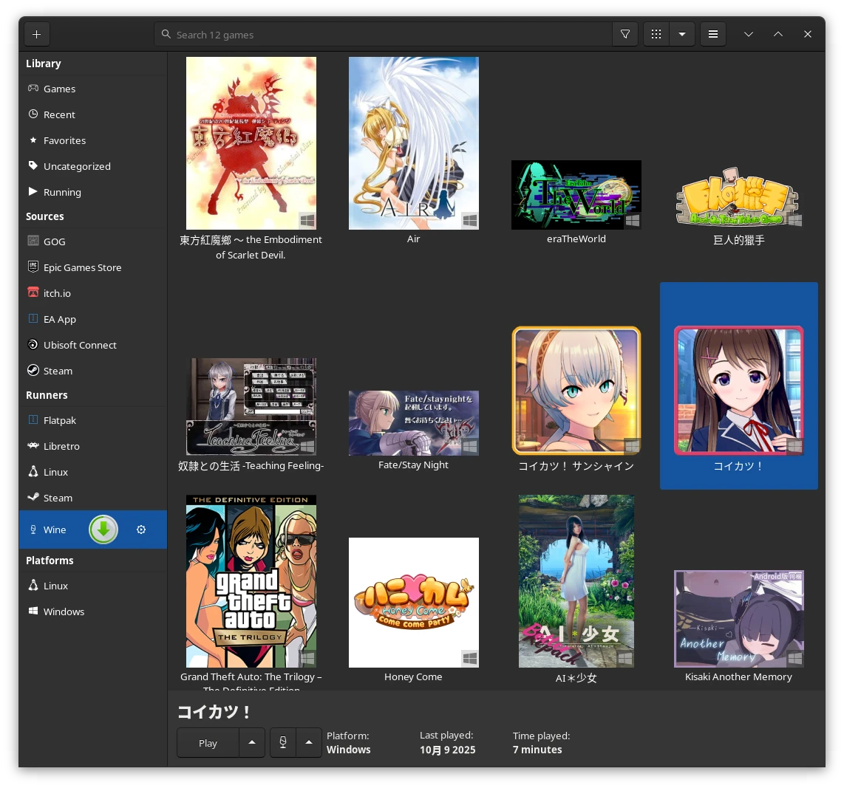Image resolution: width=844 pixels, height=788 pixels.
Task: Select the Honey Come game cover
Action: click(413, 602)
